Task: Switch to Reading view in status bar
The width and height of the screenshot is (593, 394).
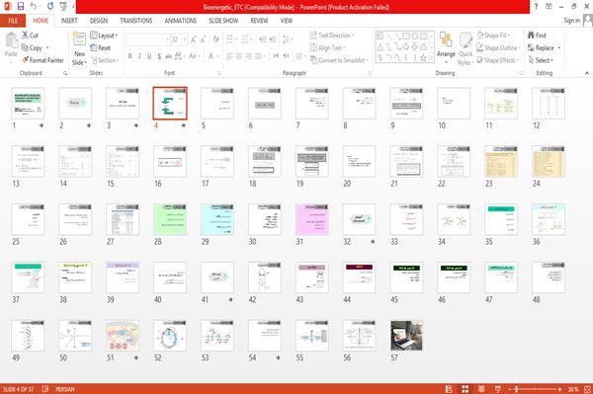Action: click(x=481, y=389)
